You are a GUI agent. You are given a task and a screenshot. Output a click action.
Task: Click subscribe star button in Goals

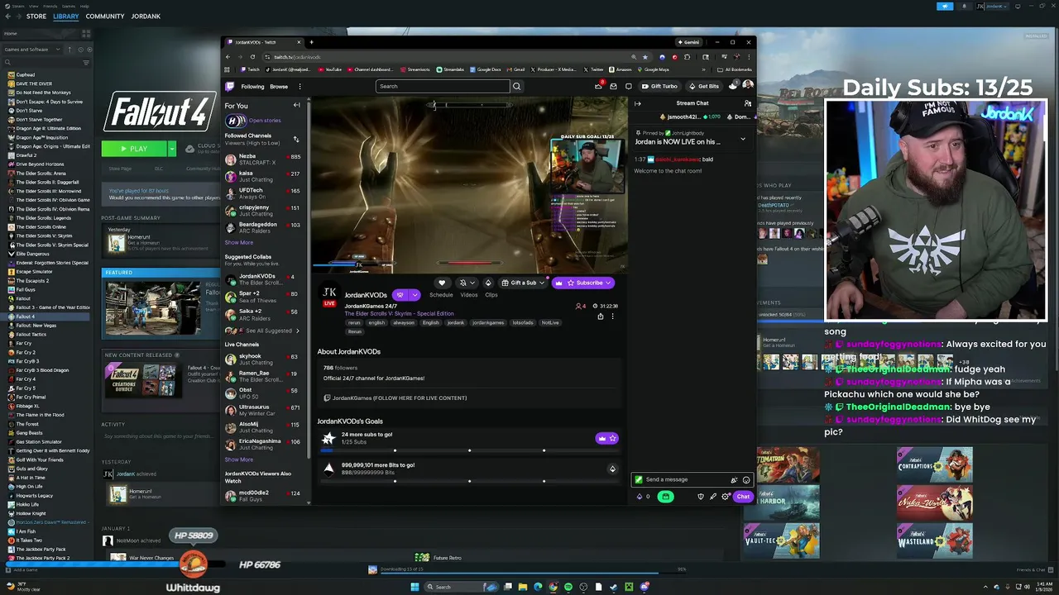click(606, 439)
